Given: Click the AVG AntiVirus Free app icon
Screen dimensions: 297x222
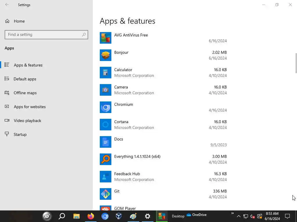Looking at the screenshot, I should click(x=106, y=38).
